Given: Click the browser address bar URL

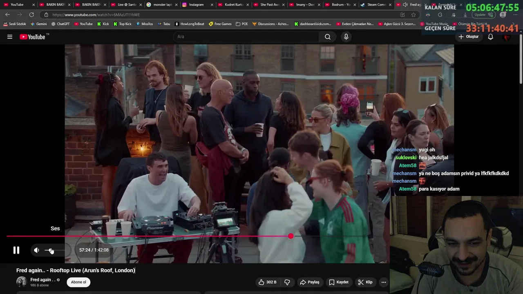Looking at the screenshot, I should pos(96,15).
